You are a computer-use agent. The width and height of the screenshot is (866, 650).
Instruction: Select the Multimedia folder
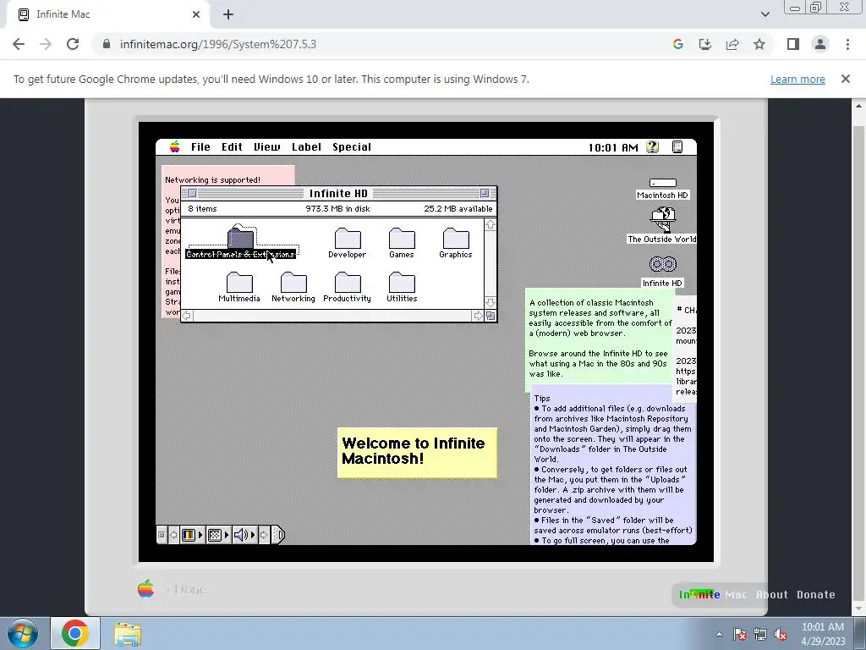tap(239, 287)
